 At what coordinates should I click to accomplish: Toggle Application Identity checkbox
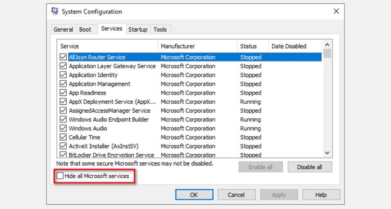(63, 75)
